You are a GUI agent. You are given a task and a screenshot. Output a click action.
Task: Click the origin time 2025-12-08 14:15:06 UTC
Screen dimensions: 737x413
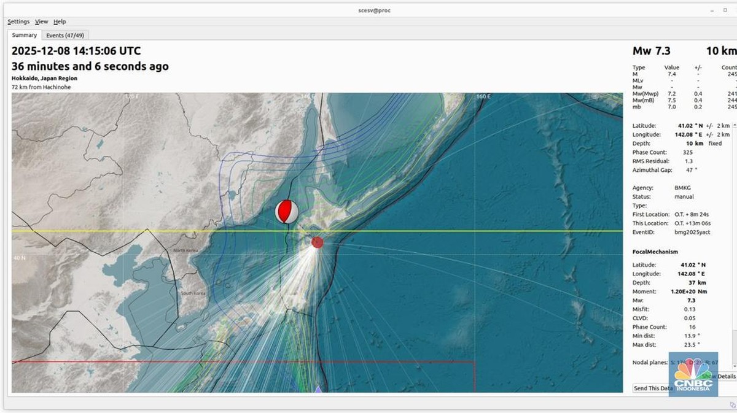[75, 52]
